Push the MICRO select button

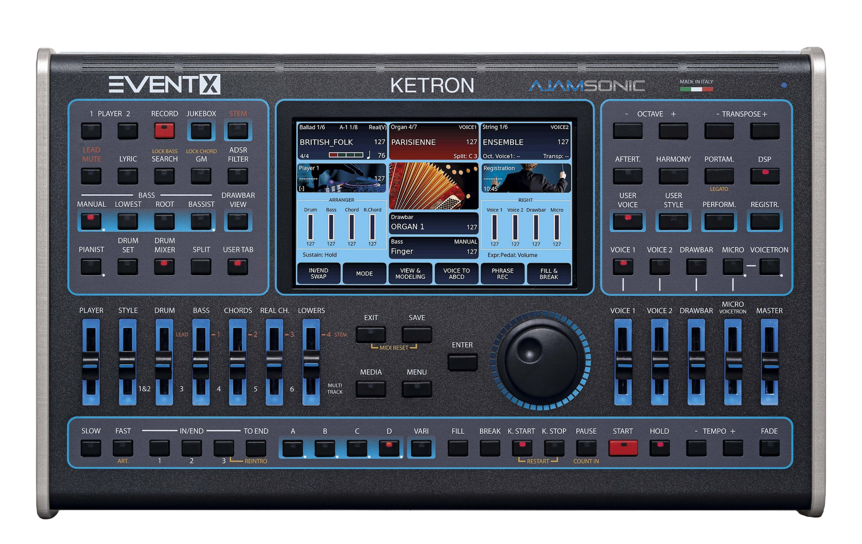pos(733,267)
